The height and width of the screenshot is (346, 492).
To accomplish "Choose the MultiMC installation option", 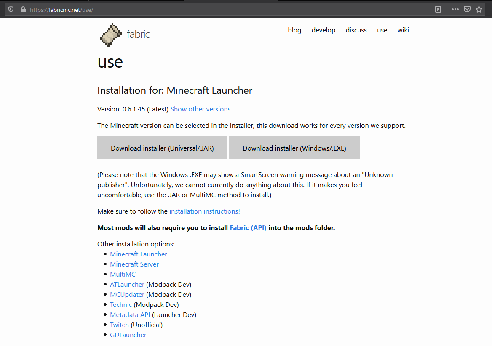I will pyautogui.click(x=123, y=275).
